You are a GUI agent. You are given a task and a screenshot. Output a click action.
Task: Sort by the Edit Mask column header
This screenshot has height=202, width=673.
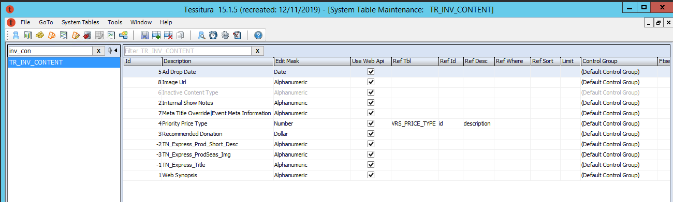(312, 61)
